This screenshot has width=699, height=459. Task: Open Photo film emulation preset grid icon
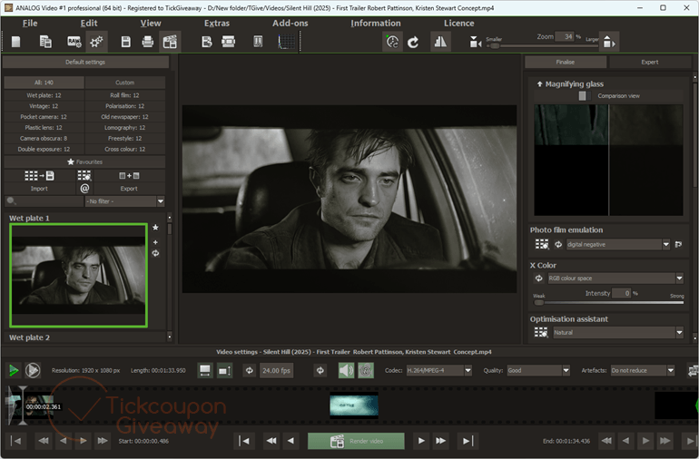[x=542, y=244]
